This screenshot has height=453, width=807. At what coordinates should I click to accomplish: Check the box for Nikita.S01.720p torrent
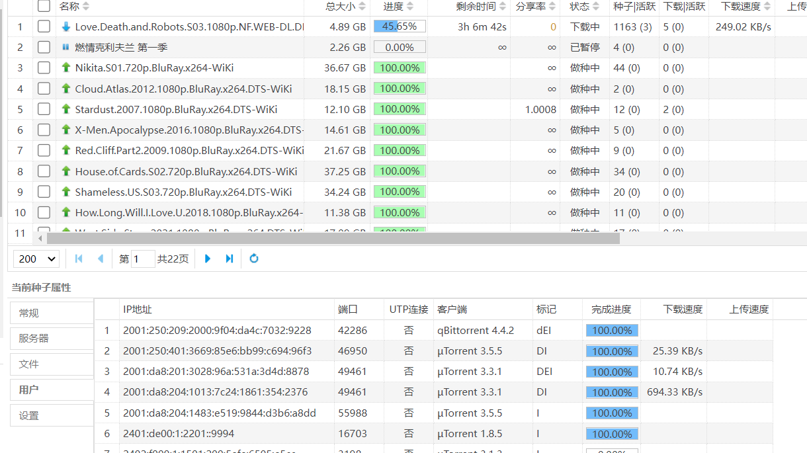[x=44, y=68]
